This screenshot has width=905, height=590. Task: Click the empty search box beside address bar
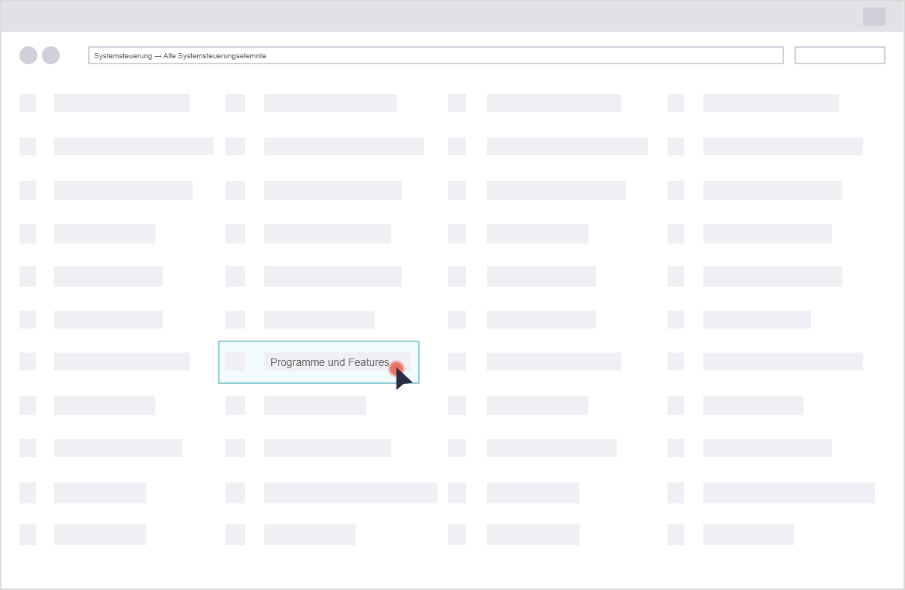[x=839, y=55]
